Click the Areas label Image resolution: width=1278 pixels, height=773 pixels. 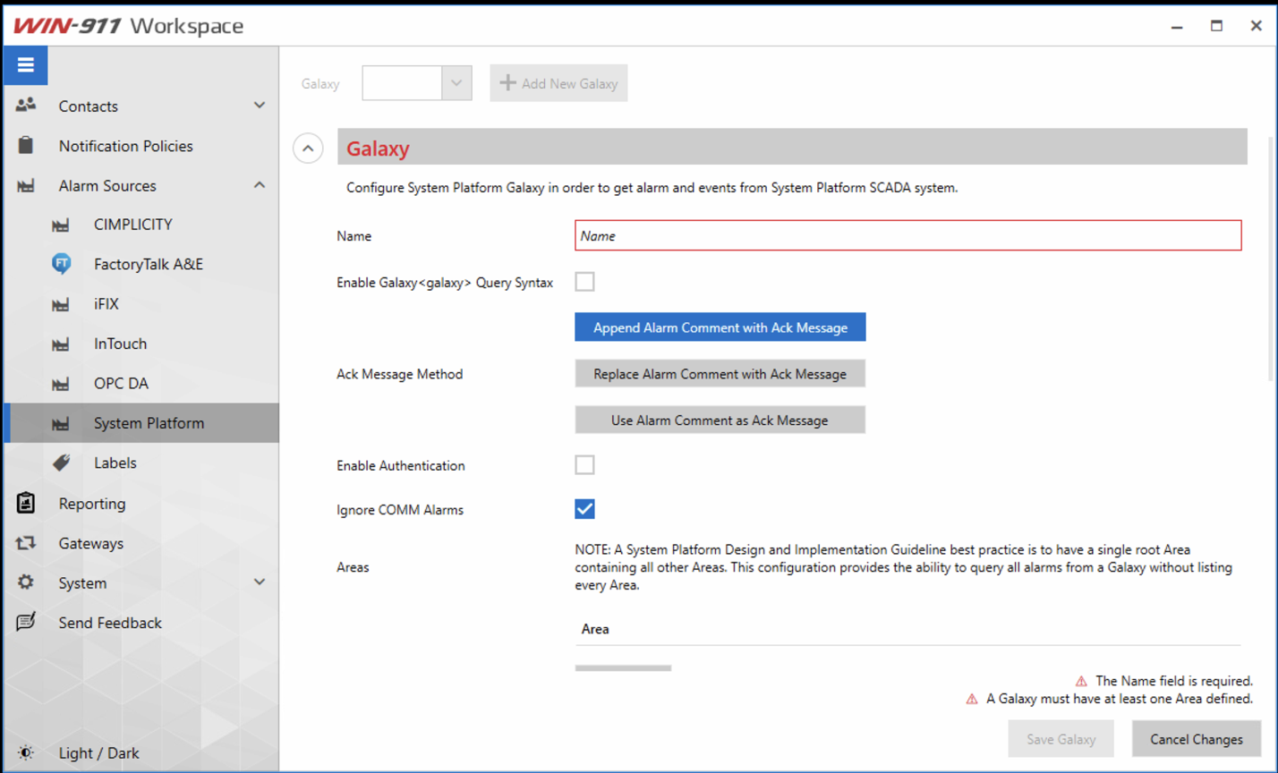(353, 566)
